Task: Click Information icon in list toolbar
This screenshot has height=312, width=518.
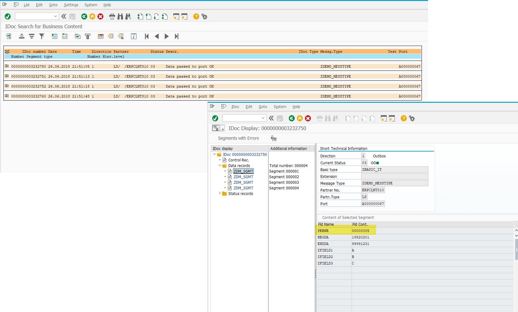Action: 133,36
